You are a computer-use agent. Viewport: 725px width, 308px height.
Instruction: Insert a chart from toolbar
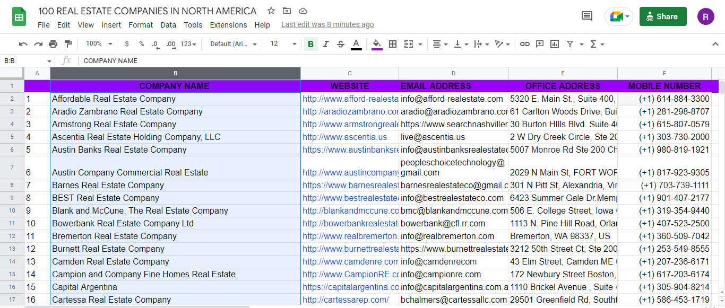[x=555, y=44]
